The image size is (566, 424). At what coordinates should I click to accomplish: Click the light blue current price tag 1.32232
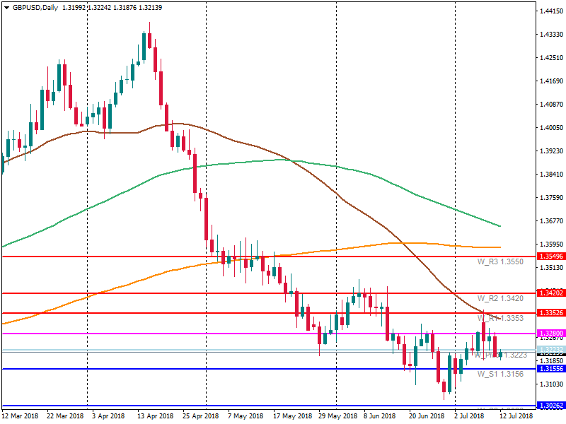(x=550, y=350)
